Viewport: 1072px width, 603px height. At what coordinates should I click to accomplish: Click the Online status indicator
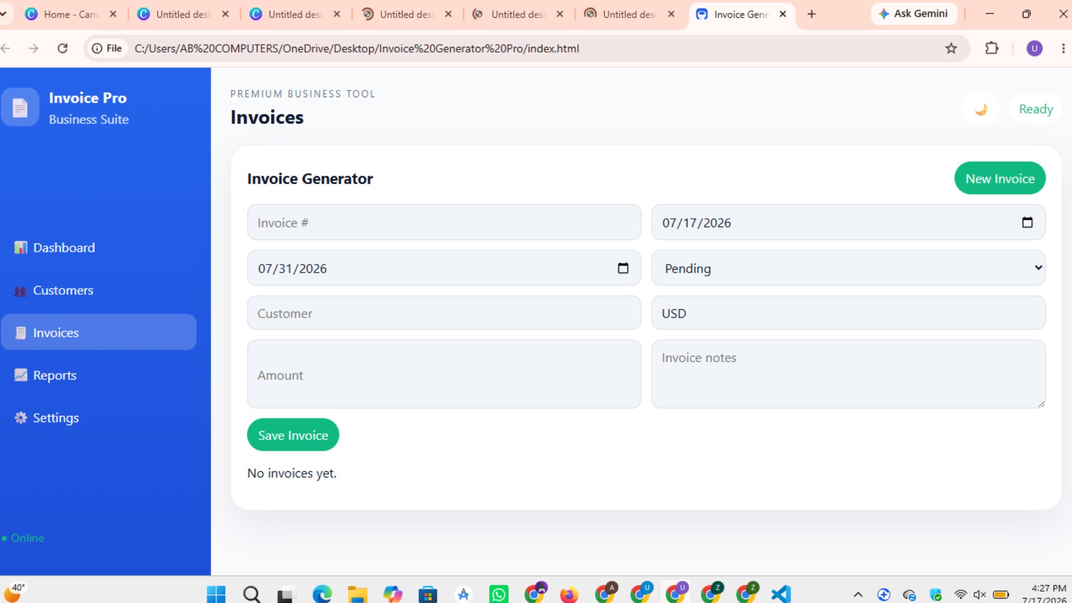click(23, 538)
